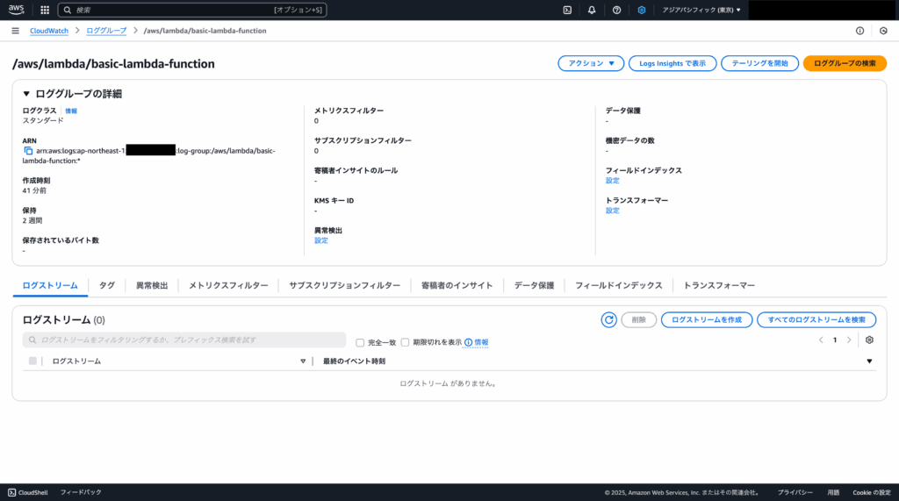899x501 pixels.
Task: Switch to the トランスフォーマー tab
Action: pos(719,285)
